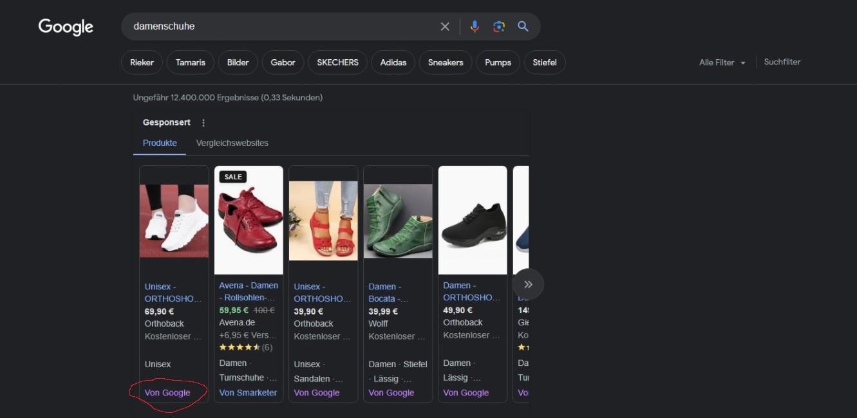Click Von Google under the green boots
This screenshot has width=857, height=418.
tap(391, 392)
